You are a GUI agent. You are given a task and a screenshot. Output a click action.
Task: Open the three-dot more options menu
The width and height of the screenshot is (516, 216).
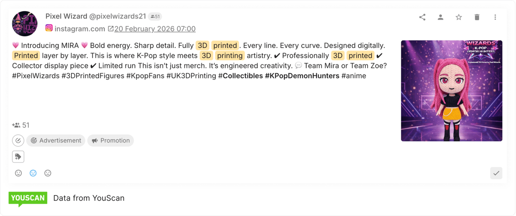pyautogui.click(x=495, y=17)
